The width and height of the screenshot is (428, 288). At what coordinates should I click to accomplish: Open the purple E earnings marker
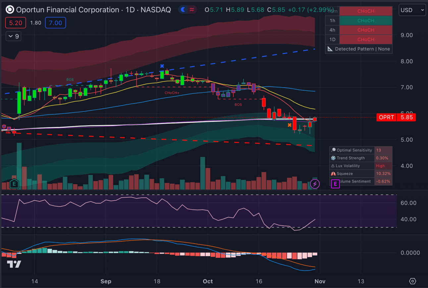click(335, 183)
